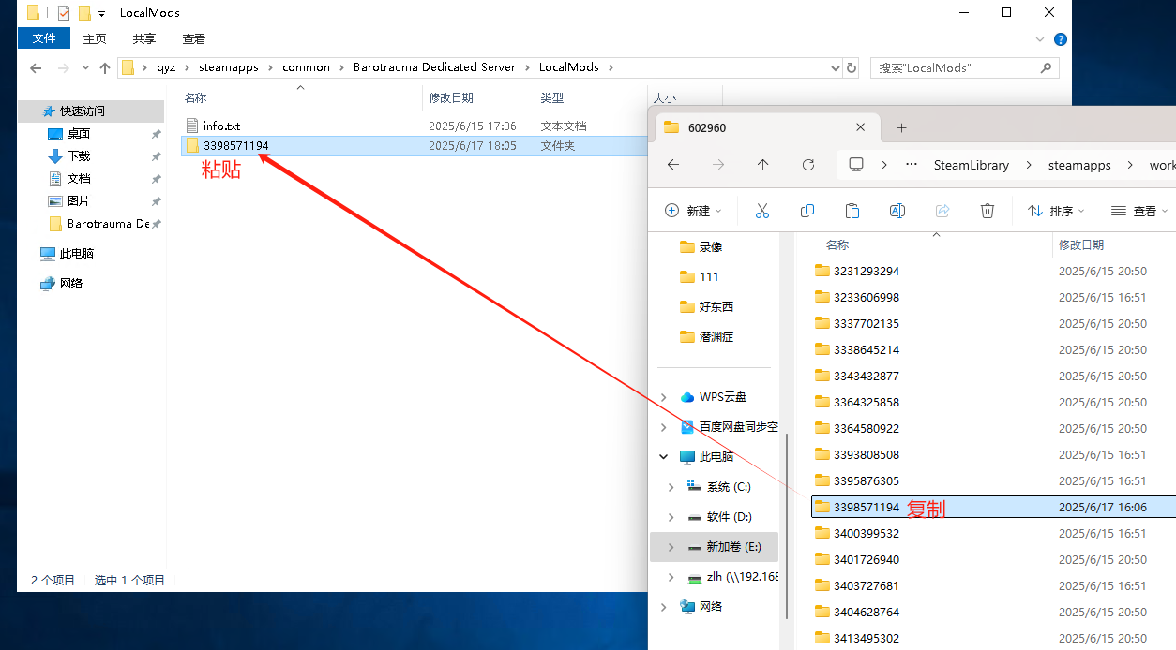The image size is (1176, 650).
Task: Open 好东西 folder in 602960 sidebar
Action: pyautogui.click(x=716, y=306)
